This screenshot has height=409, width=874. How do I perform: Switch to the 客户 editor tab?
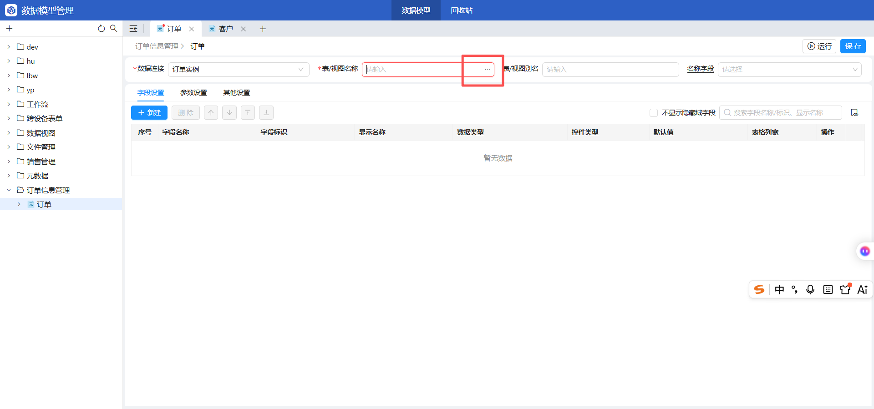[x=226, y=29]
